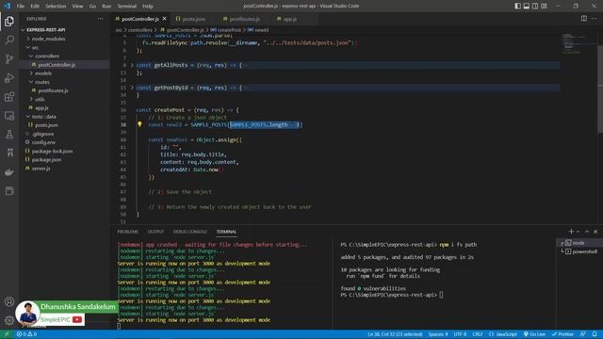Change UTF-8 encoding in status bar

pyautogui.click(x=460, y=334)
